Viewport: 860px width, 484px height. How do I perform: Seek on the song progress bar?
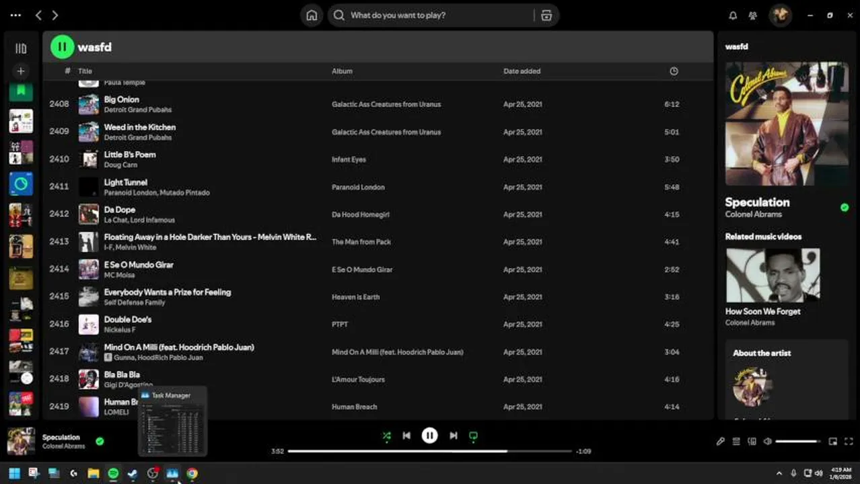tap(431, 451)
